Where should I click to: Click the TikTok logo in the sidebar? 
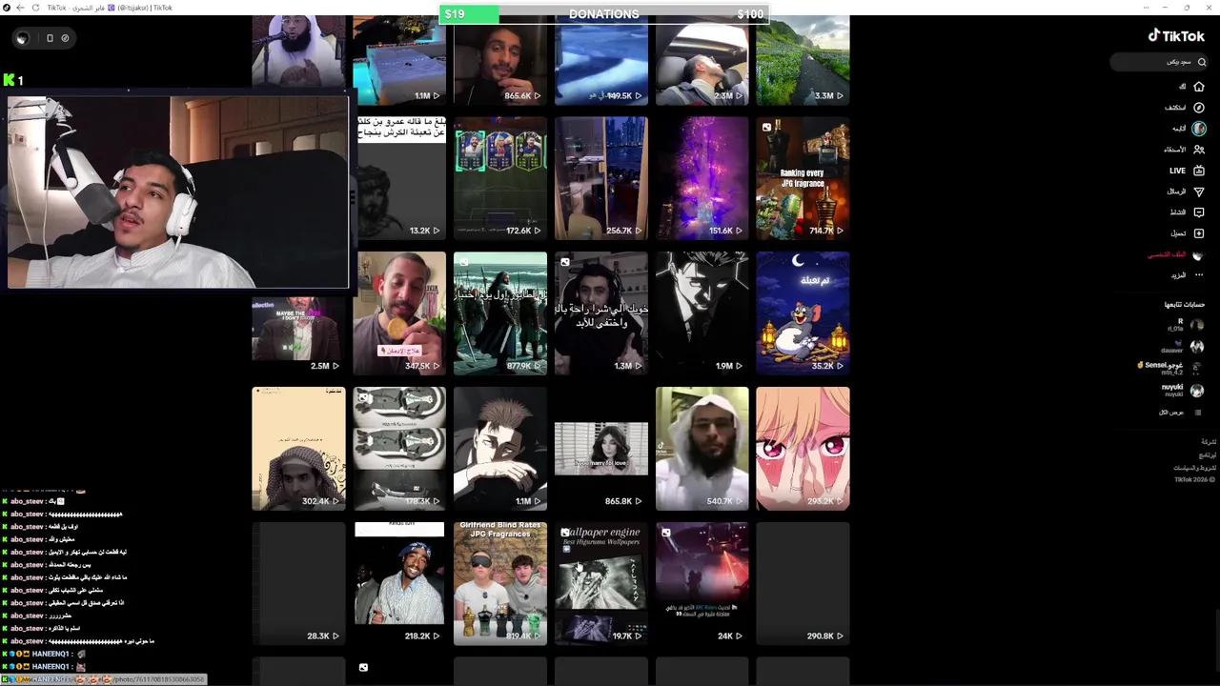point(1176,35)
